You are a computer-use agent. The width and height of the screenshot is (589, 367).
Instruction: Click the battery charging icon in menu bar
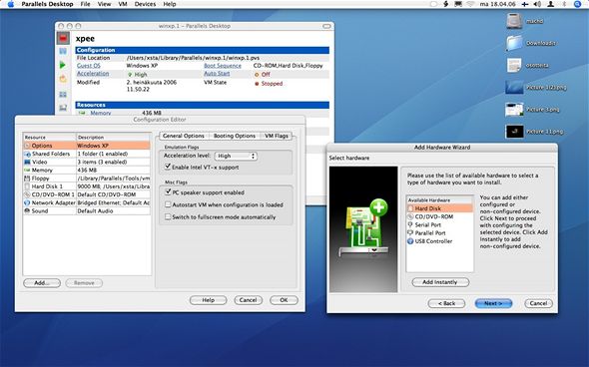click(445, 4)
